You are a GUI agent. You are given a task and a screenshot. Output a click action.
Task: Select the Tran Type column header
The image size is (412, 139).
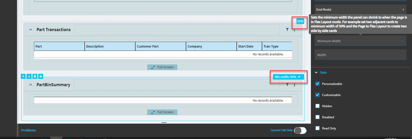coord(277,47)
